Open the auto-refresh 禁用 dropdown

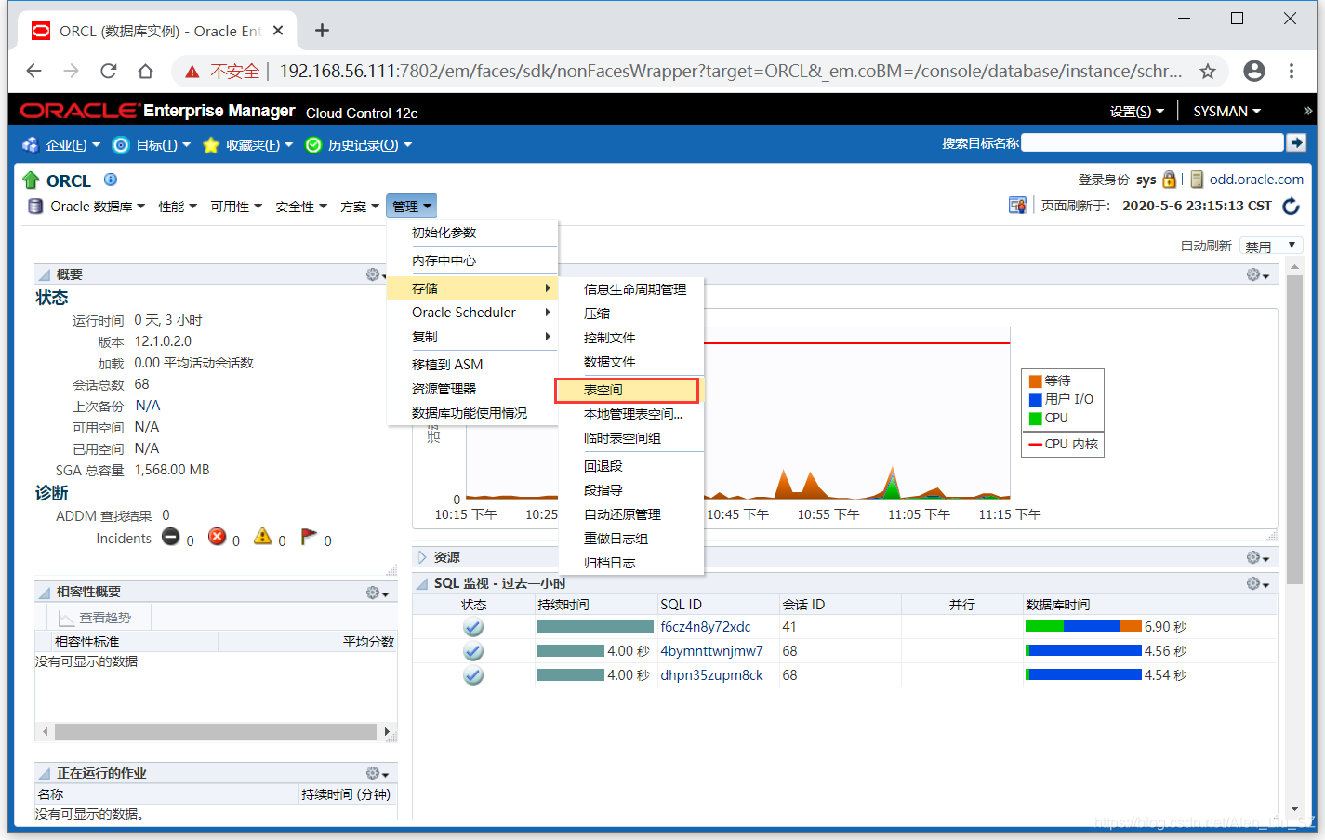tap(1271, 246)
